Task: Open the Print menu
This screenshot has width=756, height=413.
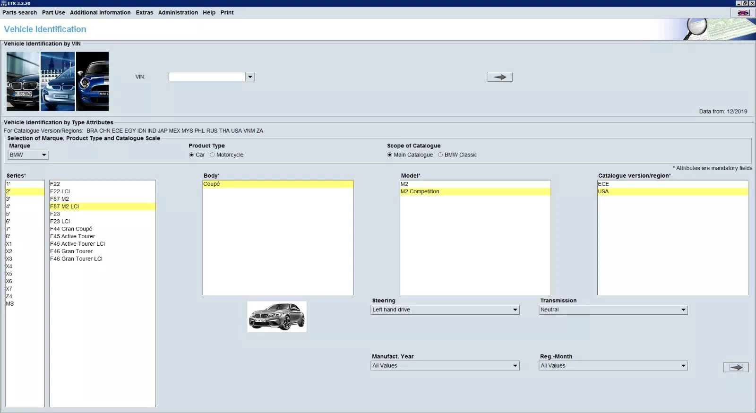Action: point(227,13)
